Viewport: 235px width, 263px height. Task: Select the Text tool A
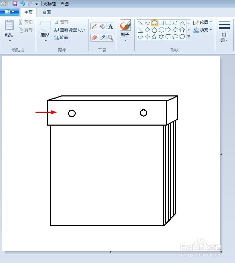[110, 26]
